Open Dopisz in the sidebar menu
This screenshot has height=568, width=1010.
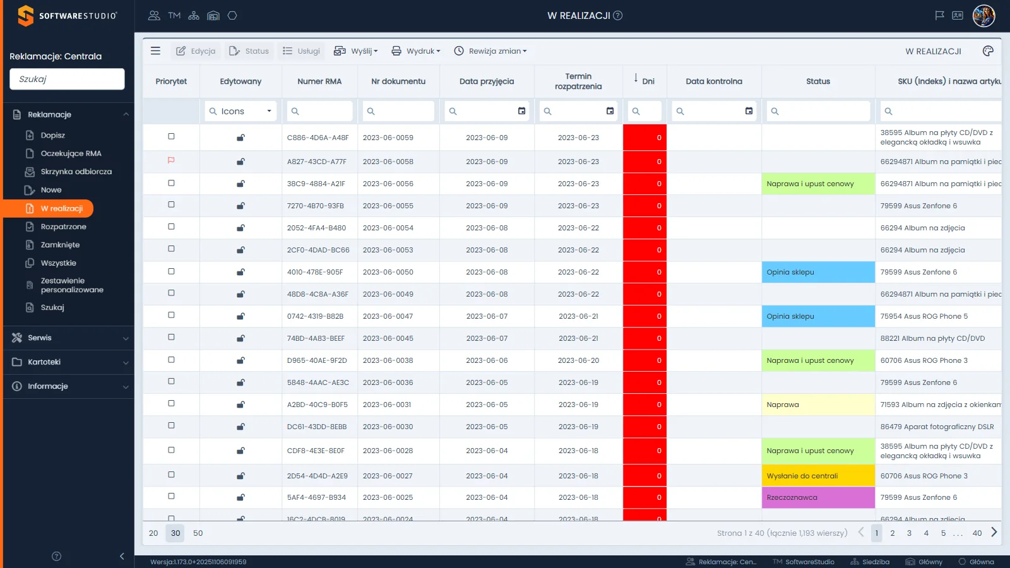pyautogui.click(x=52, y=135)
